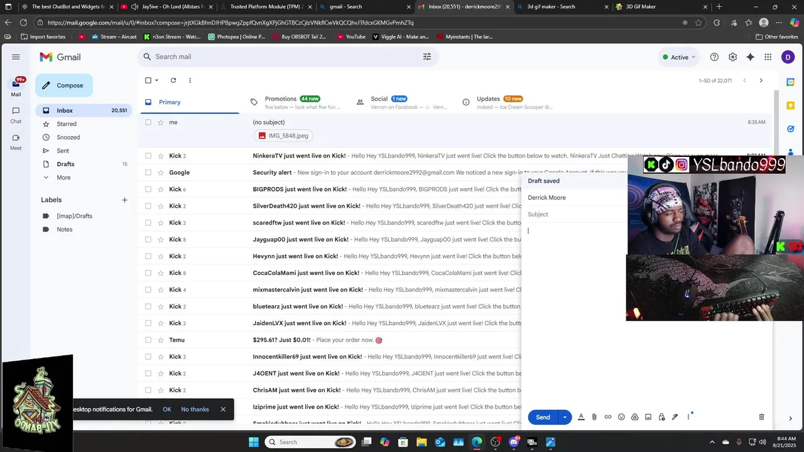Switch to the Social tab

point(402,102)
